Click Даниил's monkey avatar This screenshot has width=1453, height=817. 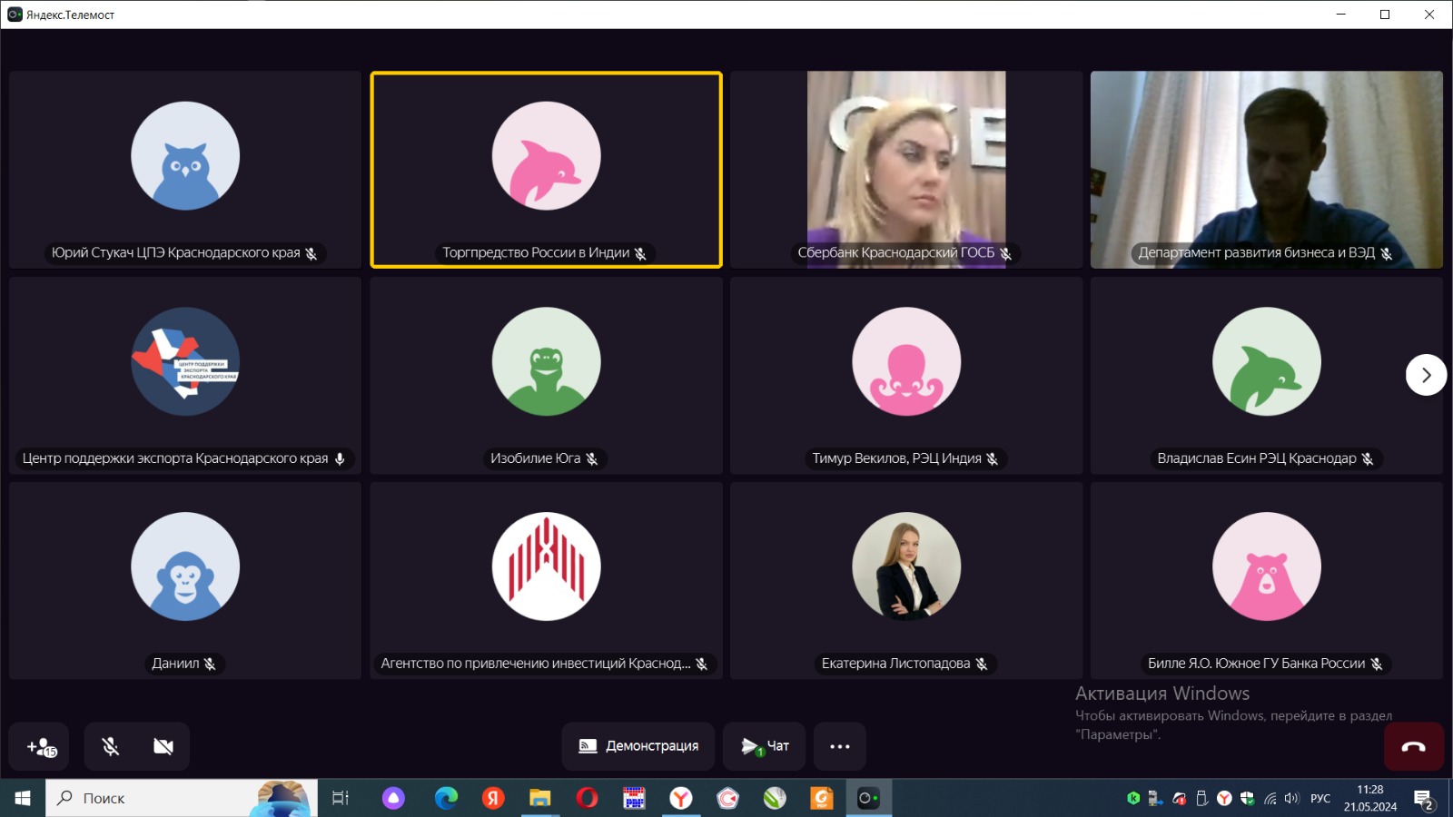185,566
